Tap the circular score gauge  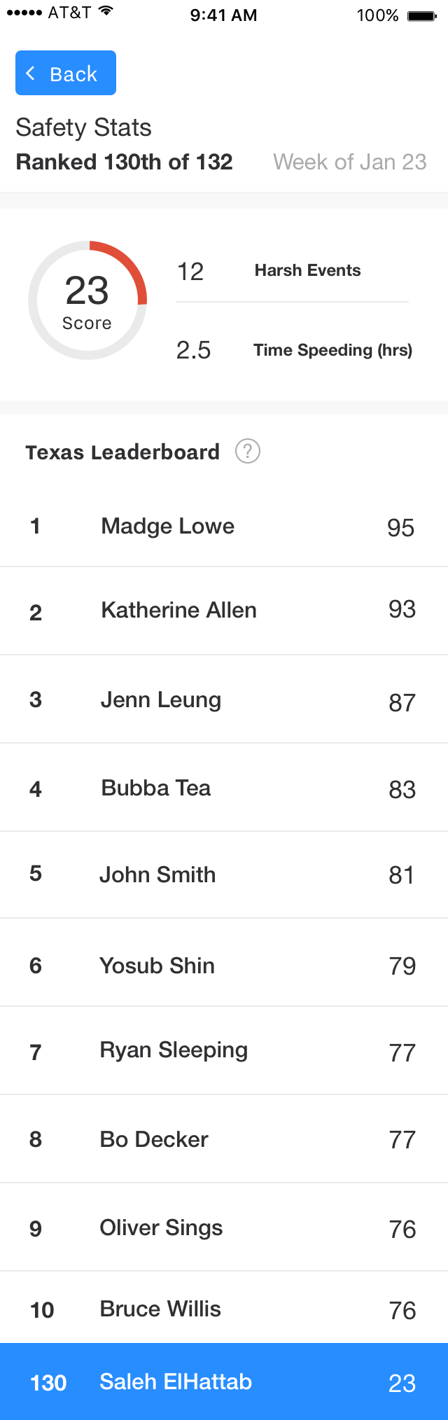pyautogui.click(x=87, y=300)
